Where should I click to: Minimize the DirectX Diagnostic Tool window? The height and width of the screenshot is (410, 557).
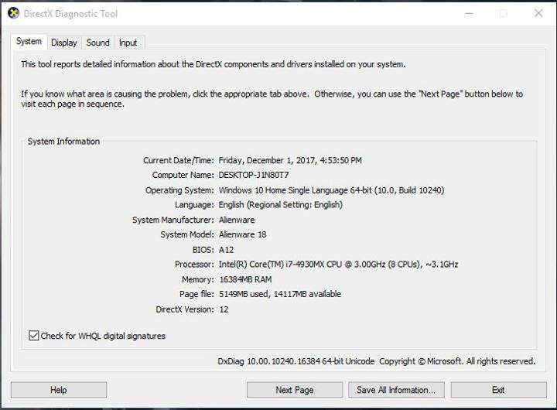(x=467, y=13)
